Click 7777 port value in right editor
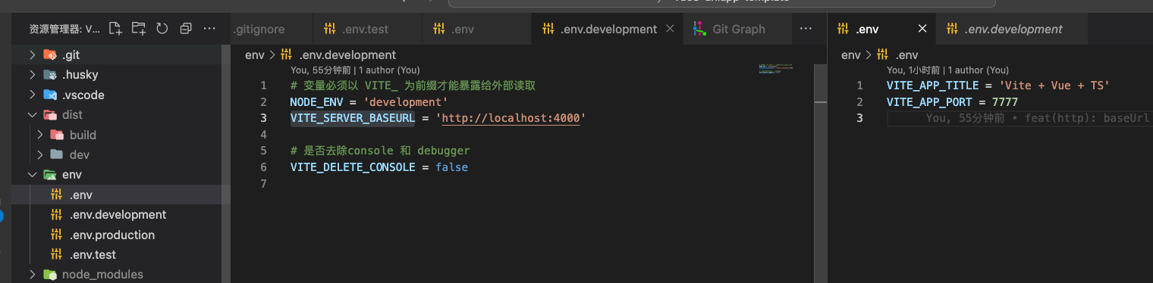The image size is (1153, 283). coord(1005,102)
